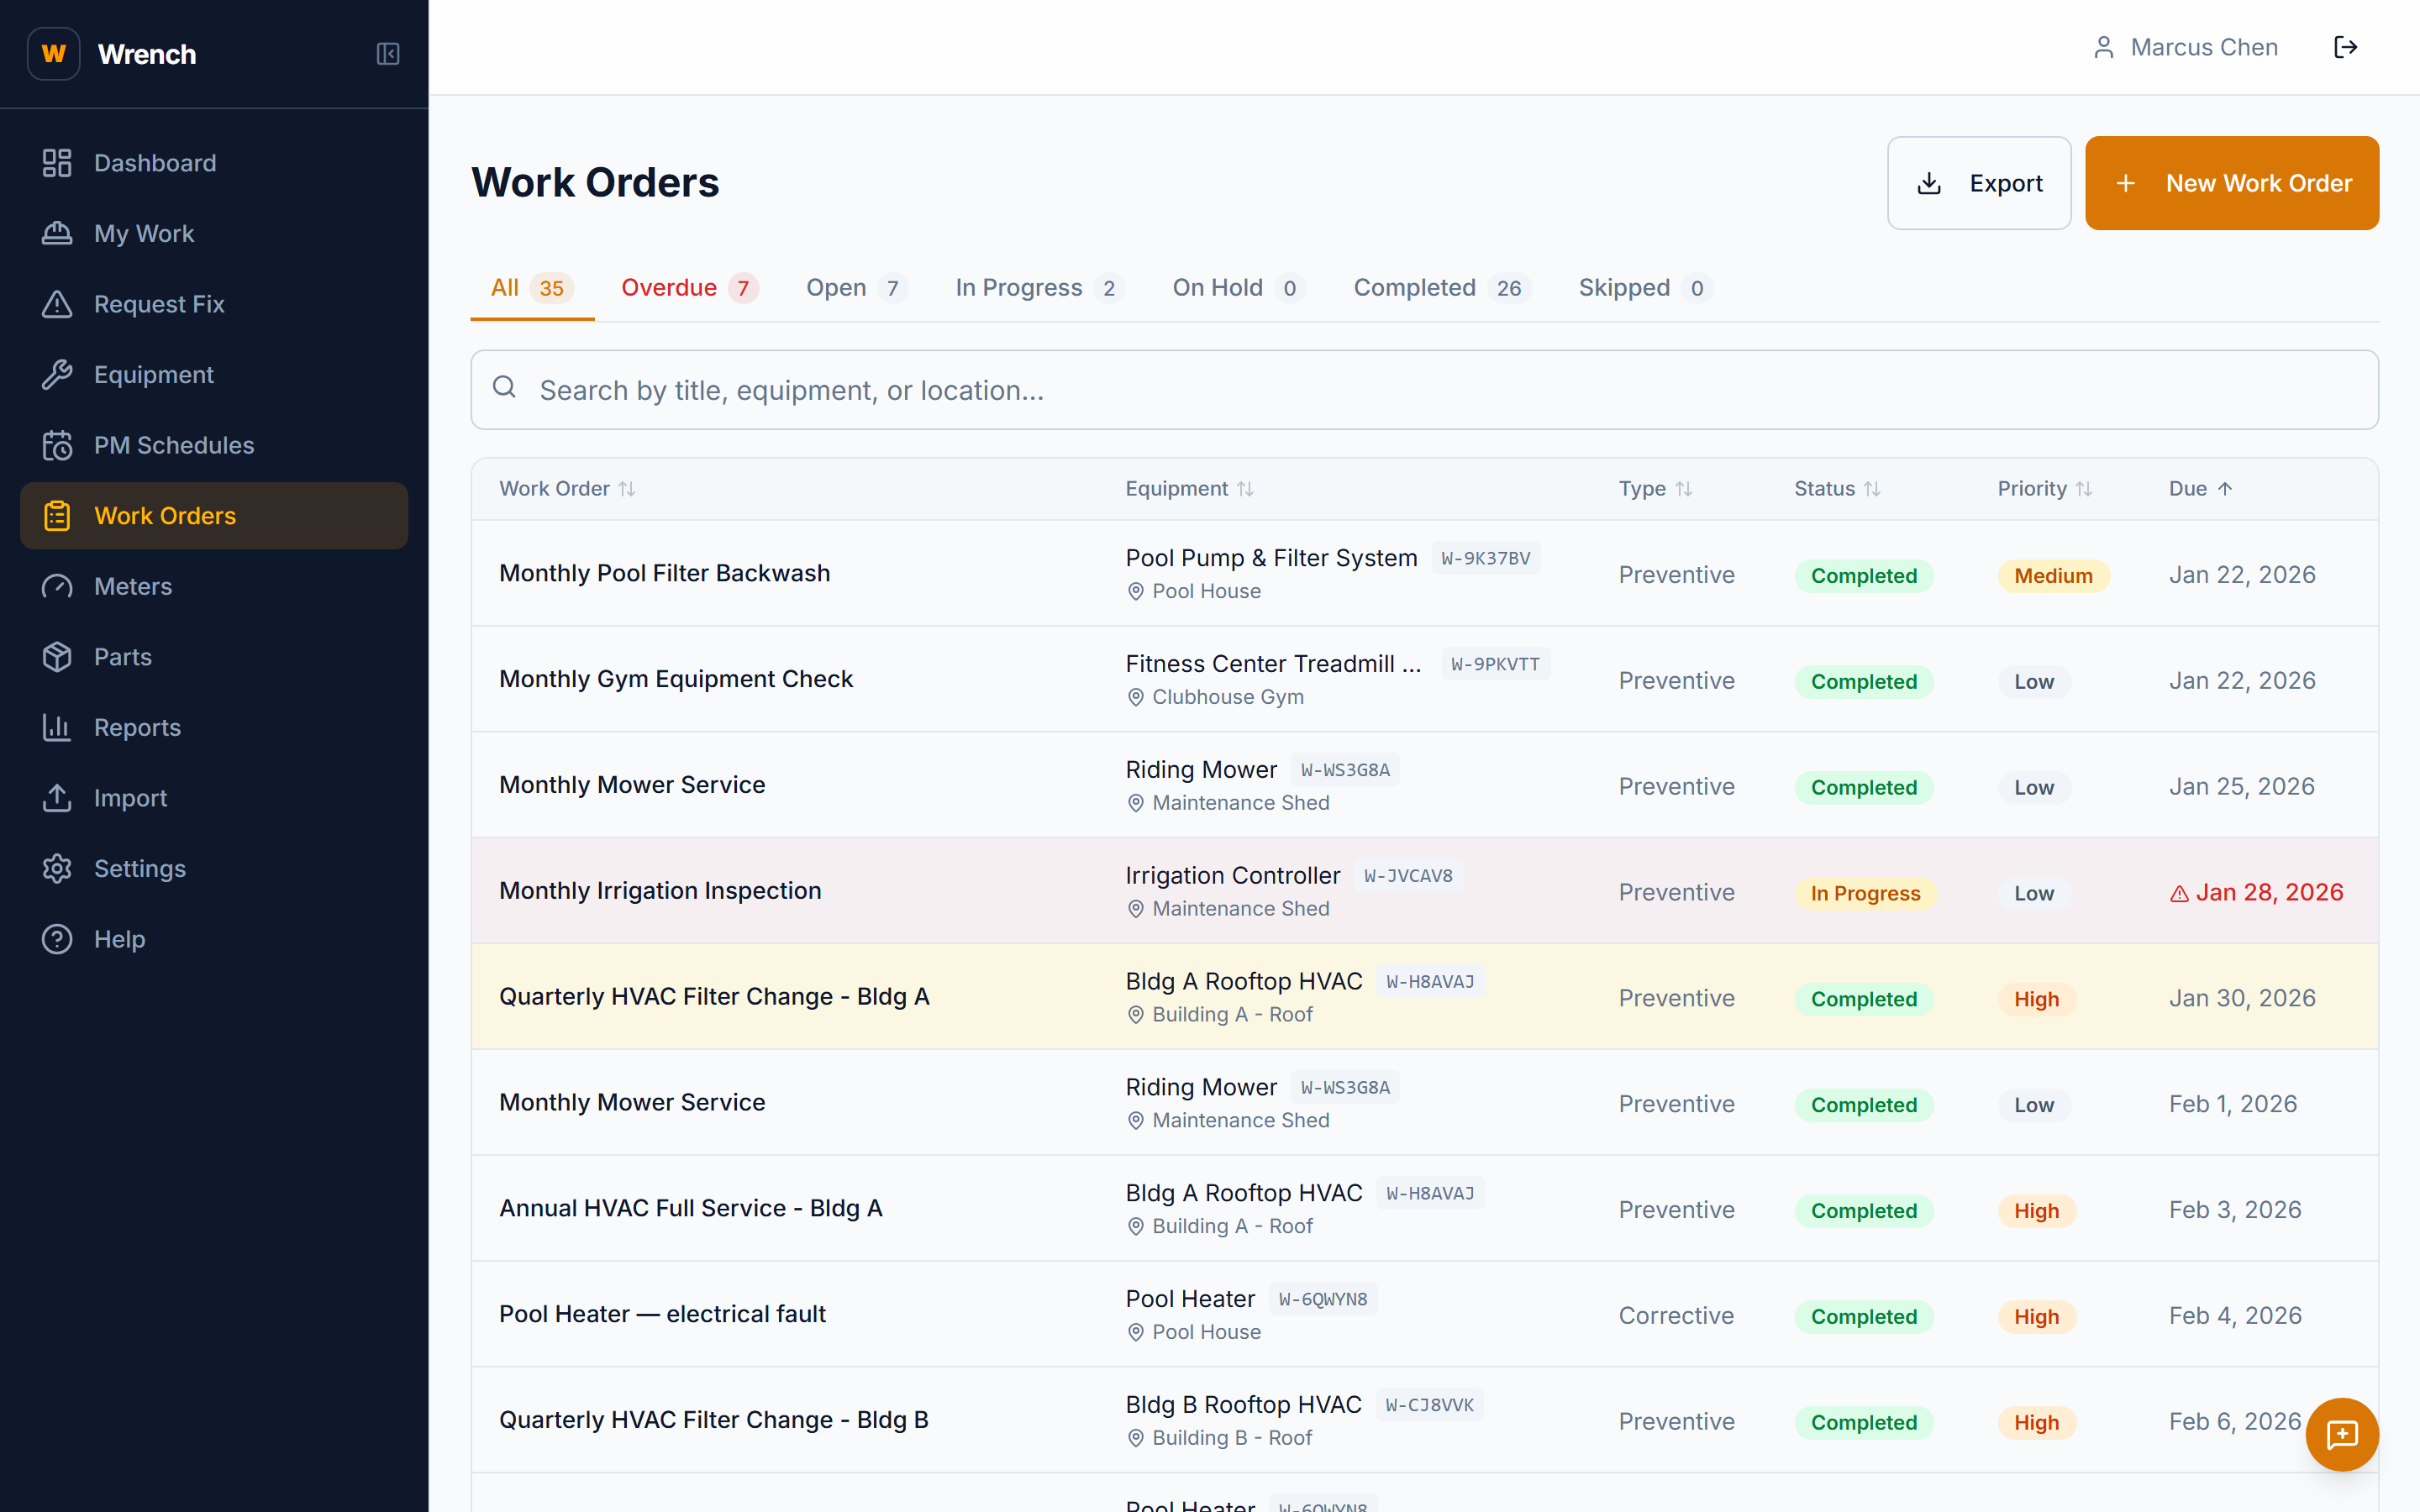This screenshot has height=1512, width=2420.
Task: Open the Dashboard from the sidebar
Action: [x=155, y=163]
